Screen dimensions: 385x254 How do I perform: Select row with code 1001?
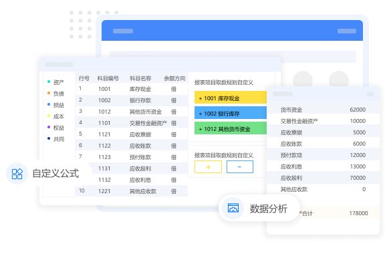point(132,89)
